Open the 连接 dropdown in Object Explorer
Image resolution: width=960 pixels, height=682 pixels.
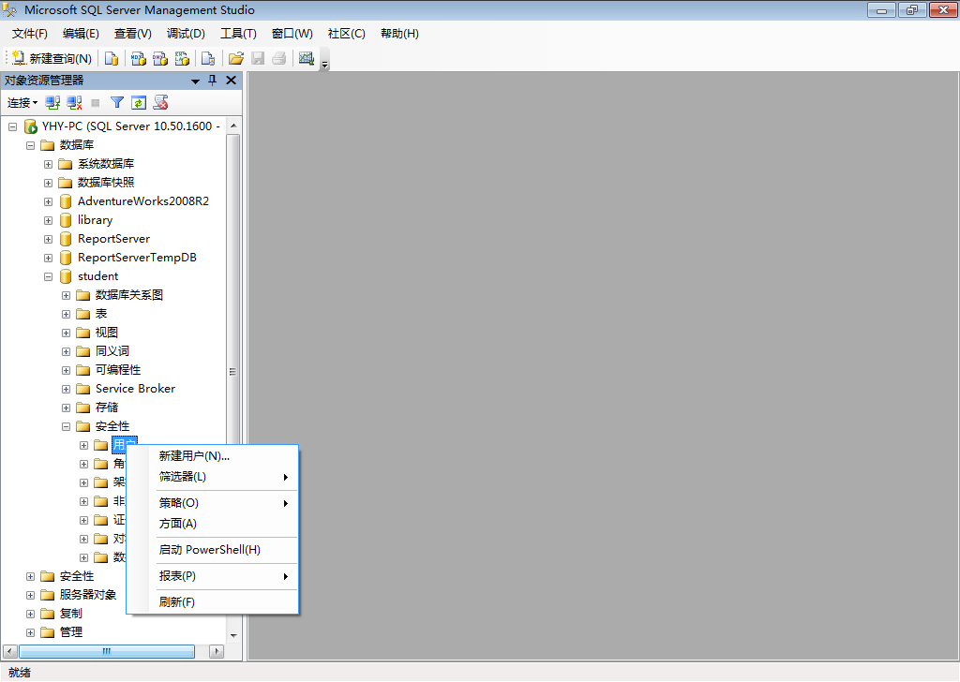pos(22,103)
